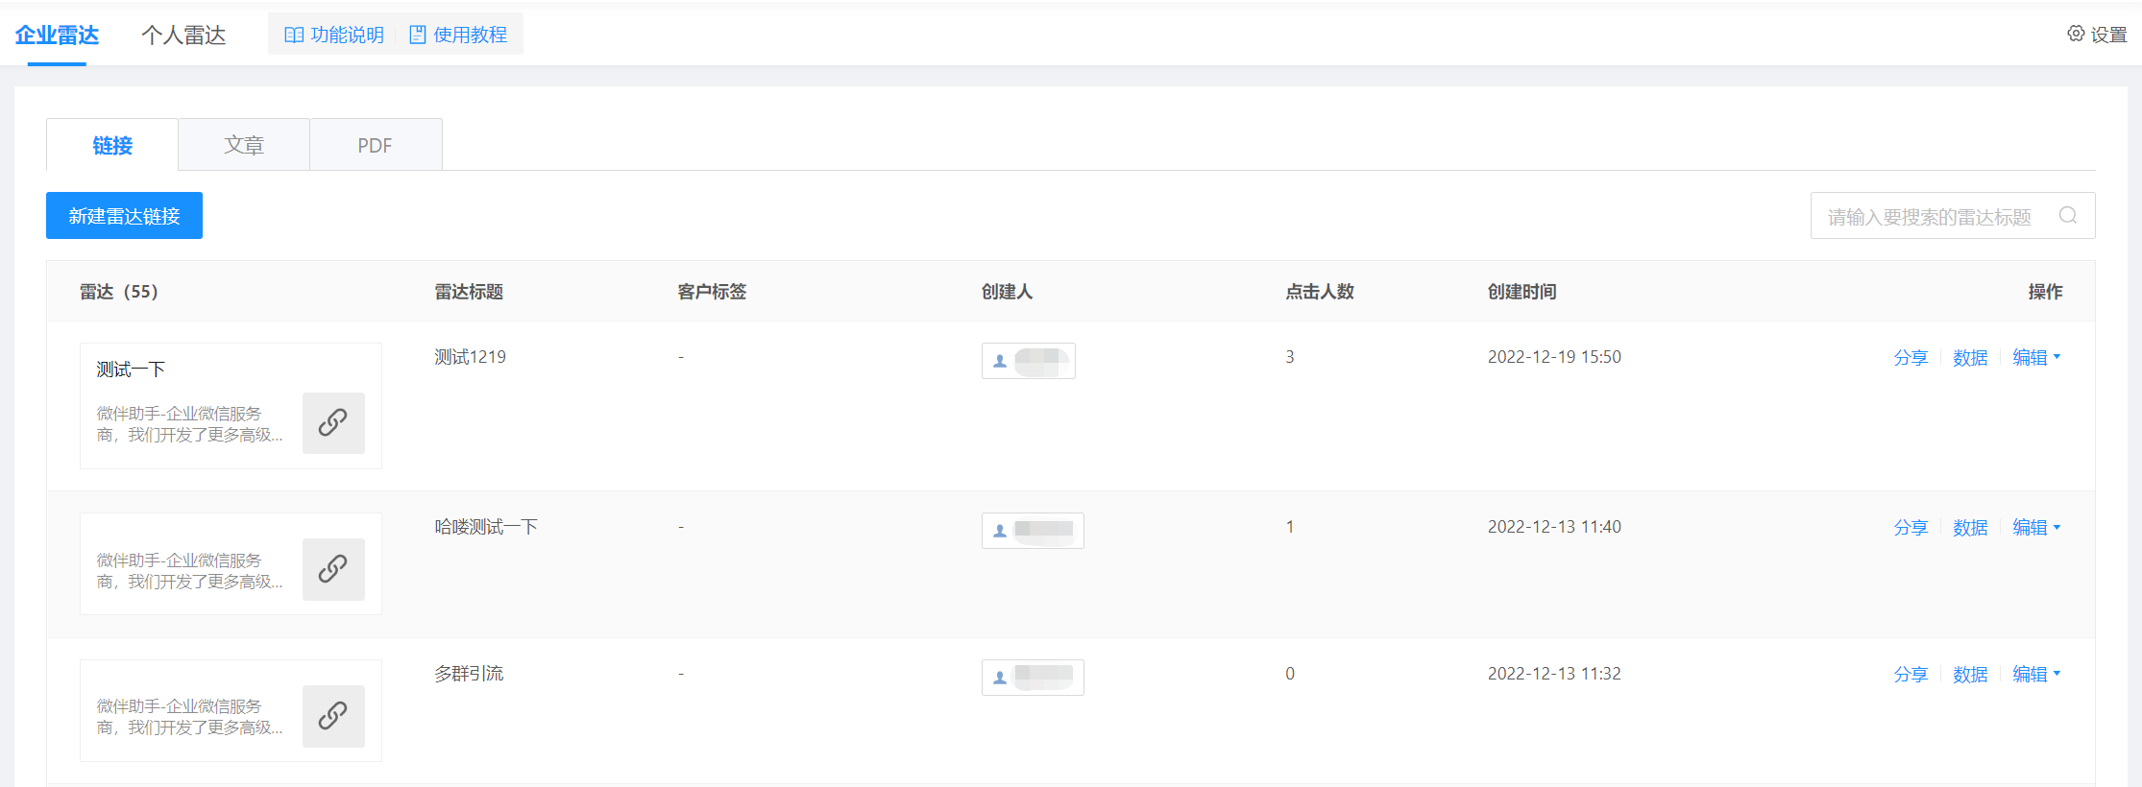Open 使用教程 document icon
The height and width of the screenshot is (787, 2142).
point(418,35)
